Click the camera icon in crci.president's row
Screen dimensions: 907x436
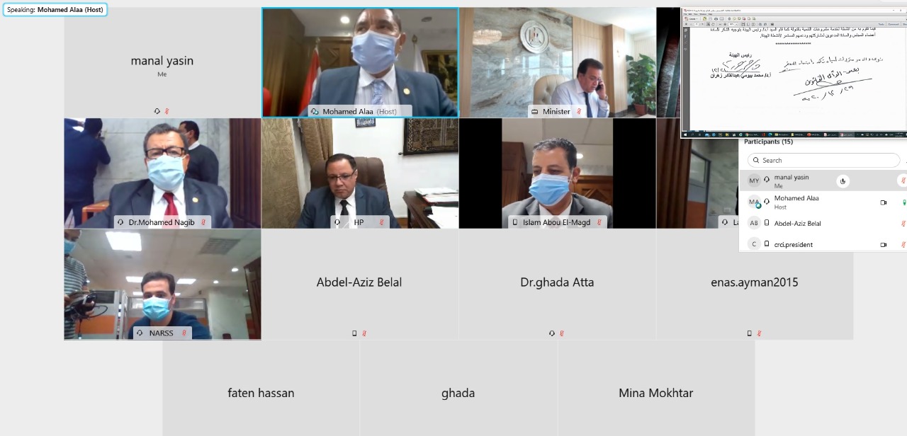coord(884,245)
